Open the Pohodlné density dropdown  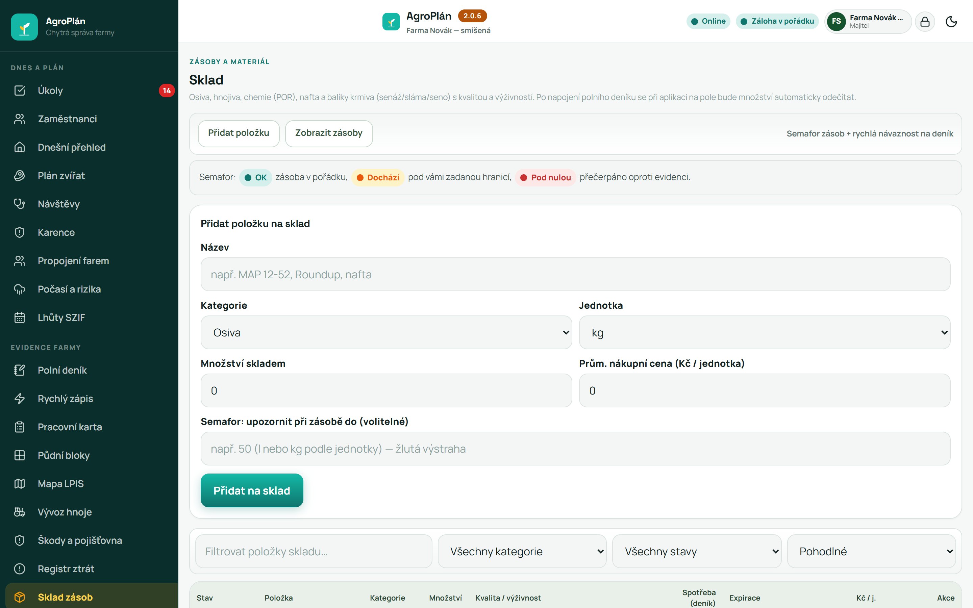871,551
